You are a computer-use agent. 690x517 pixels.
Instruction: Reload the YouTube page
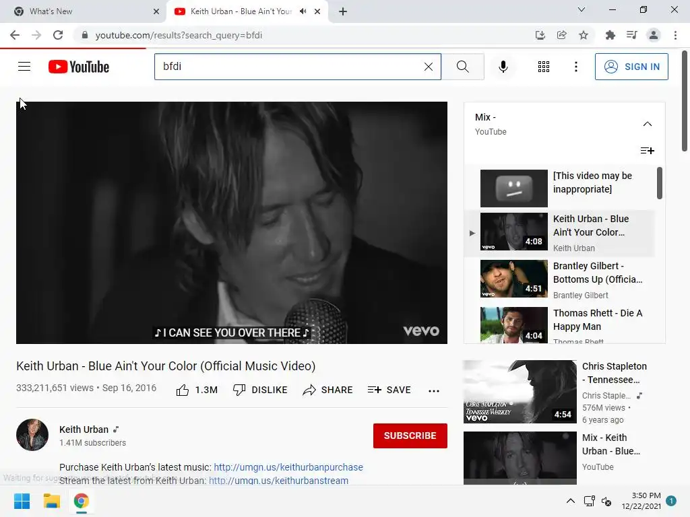pyautogui.click(x=58, y=35)
